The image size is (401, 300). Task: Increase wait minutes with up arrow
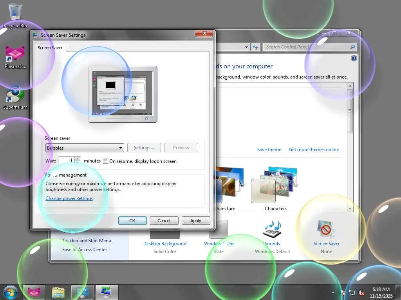[x=78, y=159]
